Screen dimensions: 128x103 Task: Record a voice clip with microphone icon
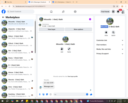coord(40,95)
